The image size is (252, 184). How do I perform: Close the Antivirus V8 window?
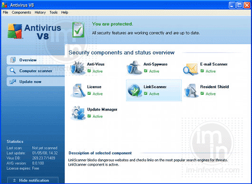click(x=247, y=5)
